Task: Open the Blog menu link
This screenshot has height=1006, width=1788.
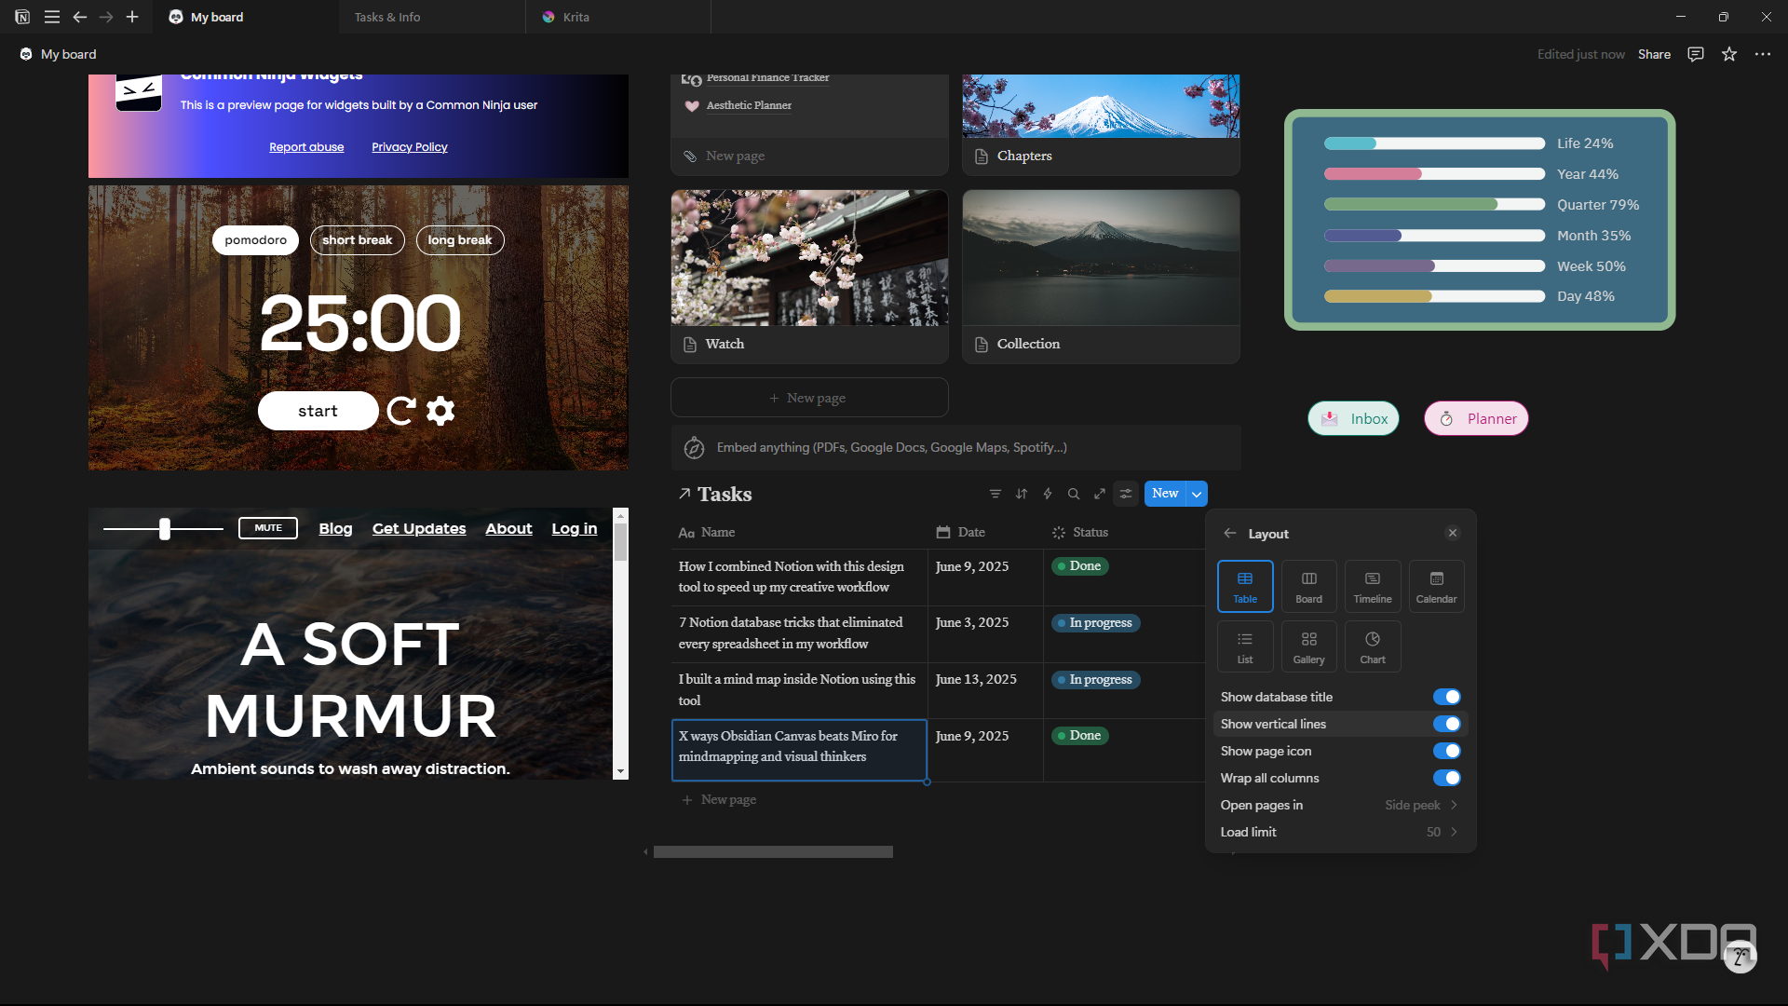Action: pyautogui.click(x=335, y=528)
